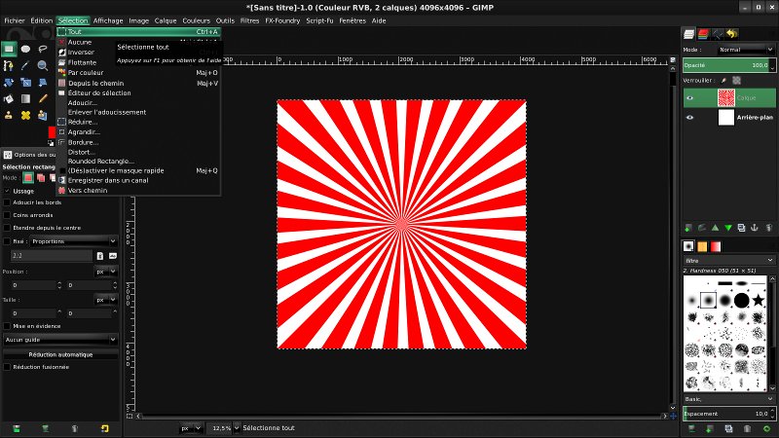The height and width of the screenshot is (438, 779).
Task: Lock alpha channel of the layer
Action: coord(737,81)
